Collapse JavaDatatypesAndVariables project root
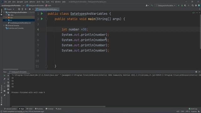 4,12
